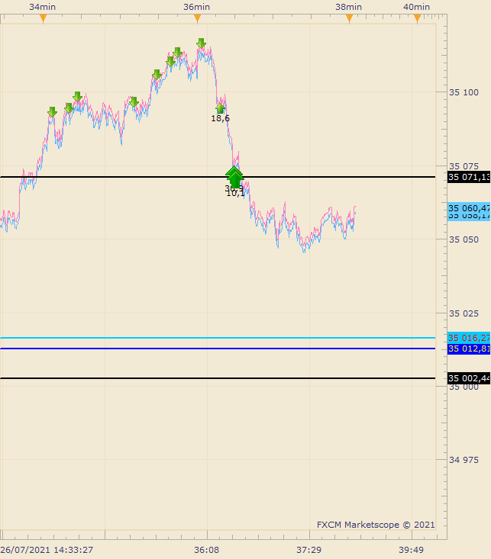Select the green up arrow labeled 18,6
491x559 pixels.
pos(221,108)
